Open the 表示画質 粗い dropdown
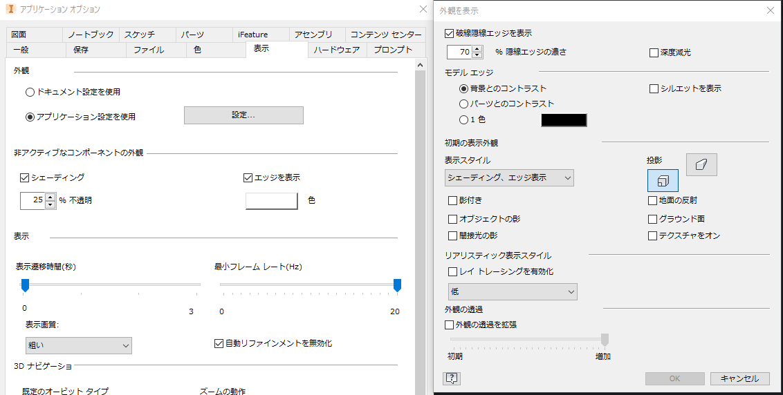This screenshot has width=783, height=395. pyautogui.click(x=78, y=345)
